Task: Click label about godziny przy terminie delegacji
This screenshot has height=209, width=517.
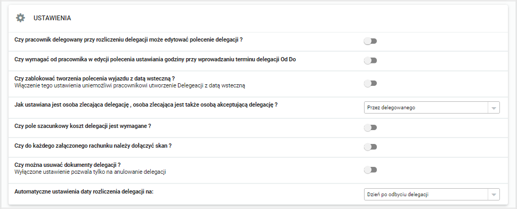Action: (x=157, y=59)
